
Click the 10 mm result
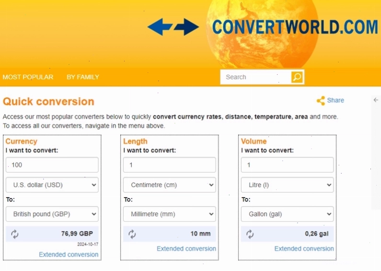click(x=200, y=234)
